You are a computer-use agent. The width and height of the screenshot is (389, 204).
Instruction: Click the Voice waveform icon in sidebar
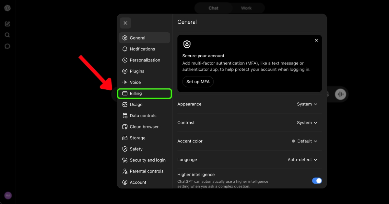coord(125,82)
